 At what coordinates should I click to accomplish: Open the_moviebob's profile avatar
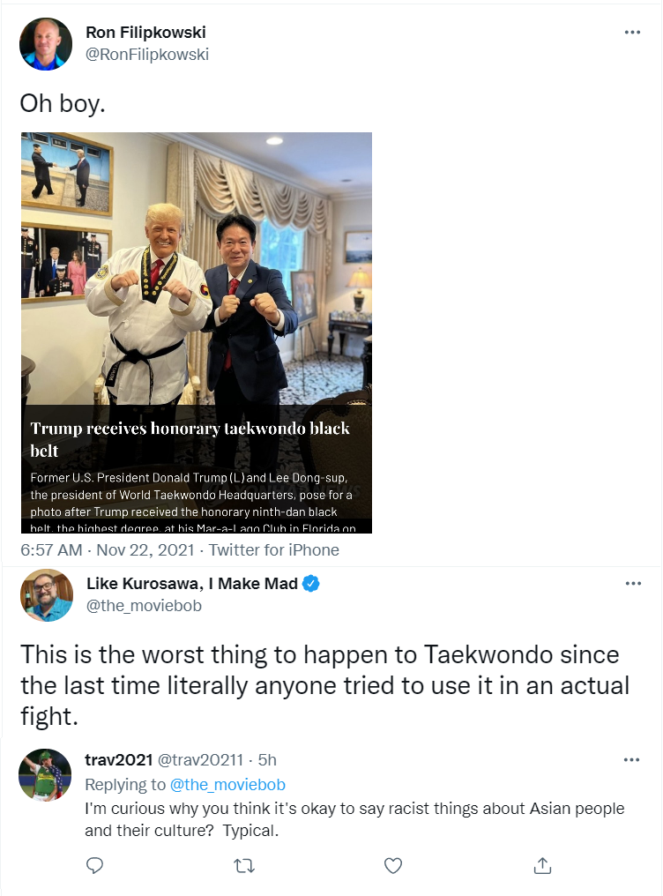(47, 595)
